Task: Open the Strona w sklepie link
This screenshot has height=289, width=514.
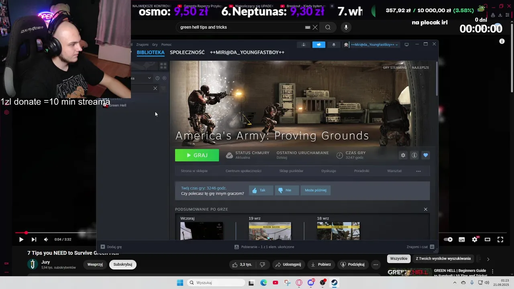Action: pyautogui.click(x=194, y=171)
